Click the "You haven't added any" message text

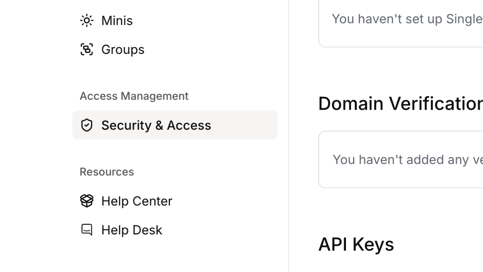point(407,160)
